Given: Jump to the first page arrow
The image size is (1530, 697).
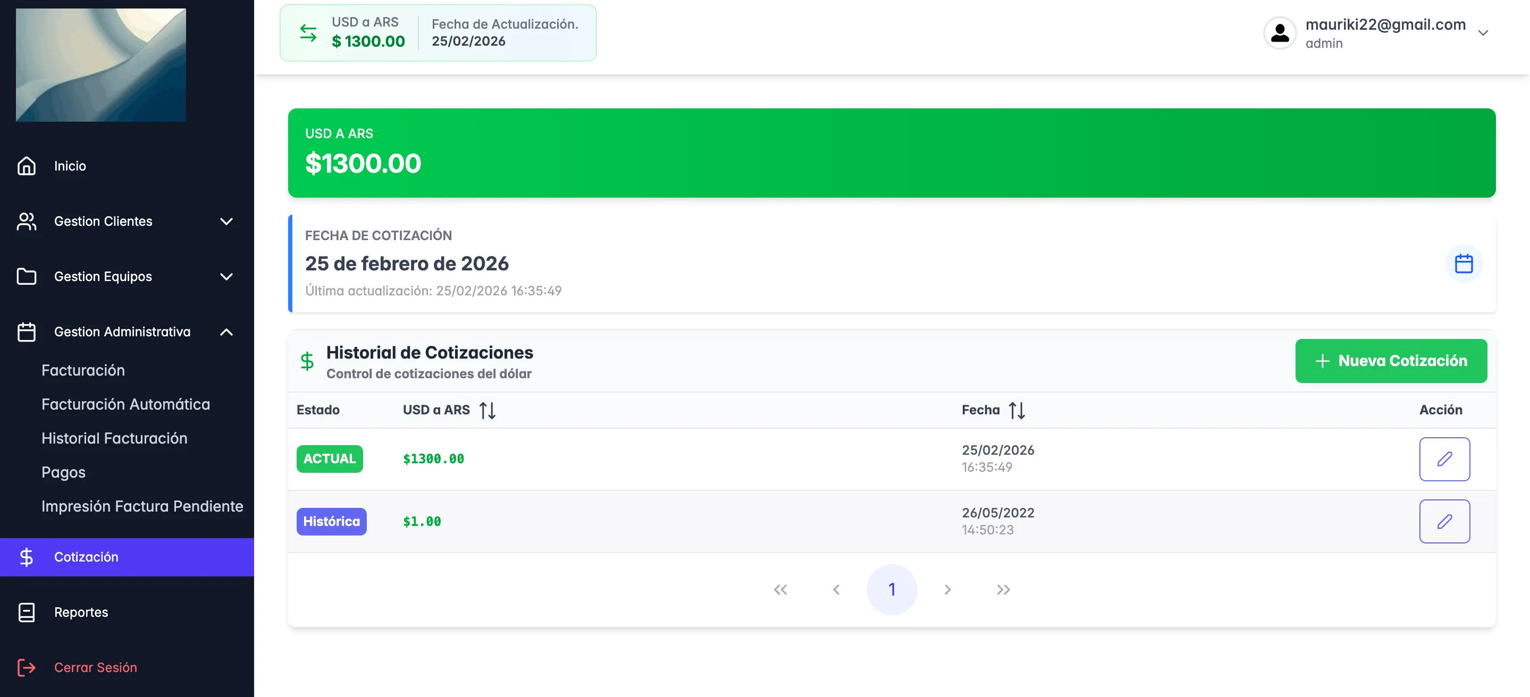Looking at the screenshot, I should pyautogui.click(x=780, y=590).
